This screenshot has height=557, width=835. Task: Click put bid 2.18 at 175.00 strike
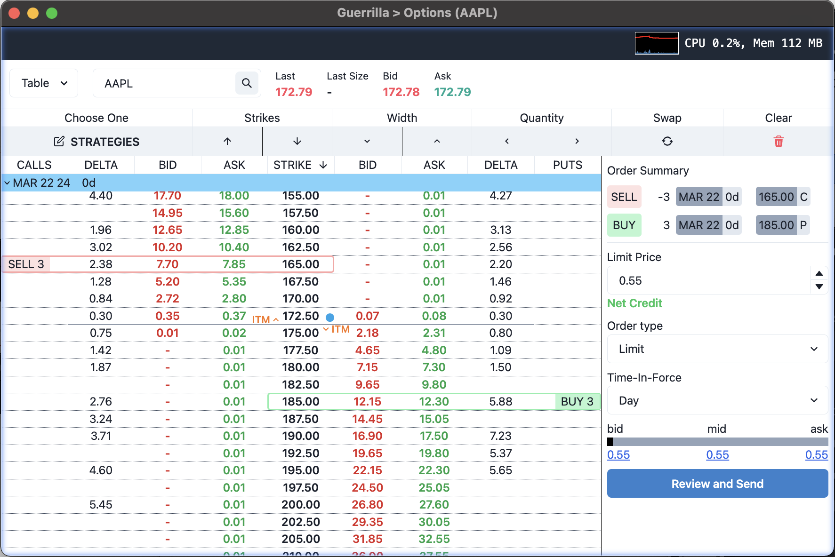pyautogui.click(x=368, y=333)
